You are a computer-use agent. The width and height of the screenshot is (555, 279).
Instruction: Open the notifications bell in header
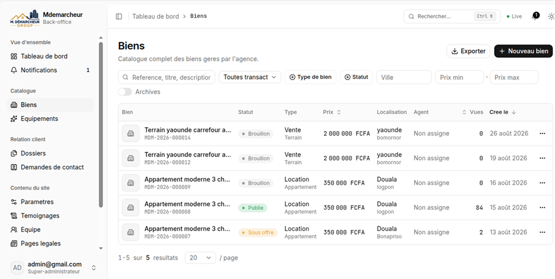(535, 16)
